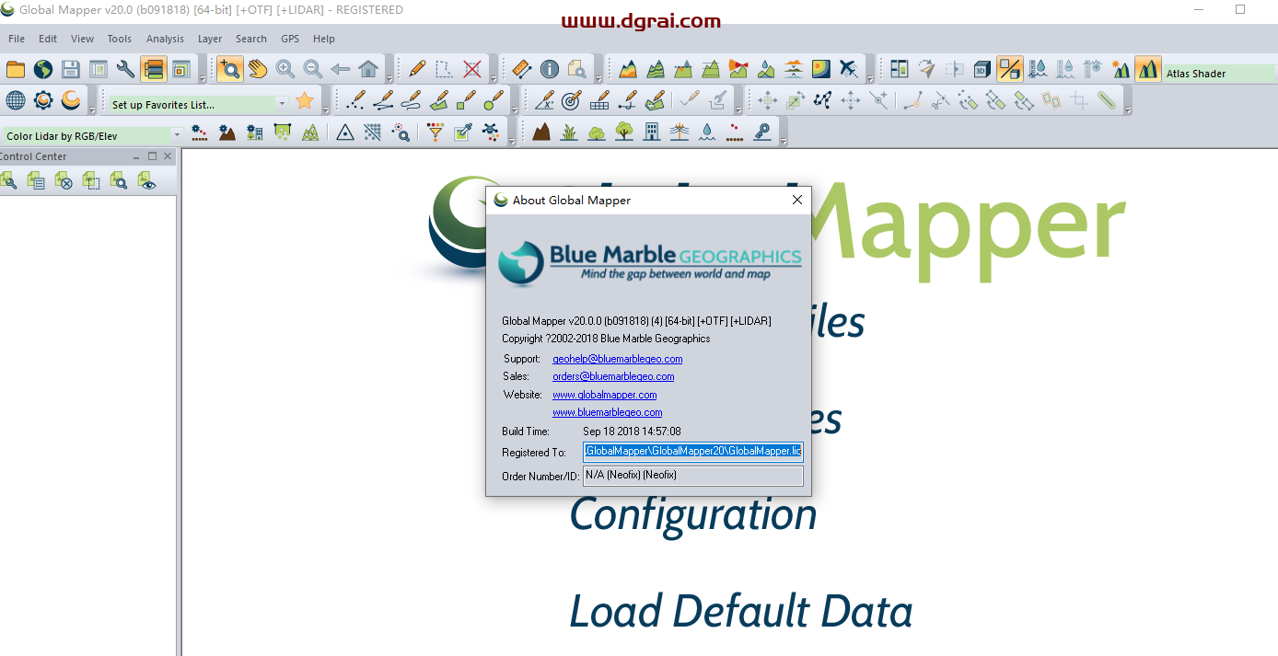Open the Layer menu
The width and height of the screenshot is (1278, 656).
[x=210, y=39]
